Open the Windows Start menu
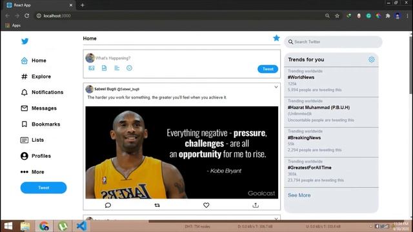Viewport: 413px width, 232px height. [8, 226]
